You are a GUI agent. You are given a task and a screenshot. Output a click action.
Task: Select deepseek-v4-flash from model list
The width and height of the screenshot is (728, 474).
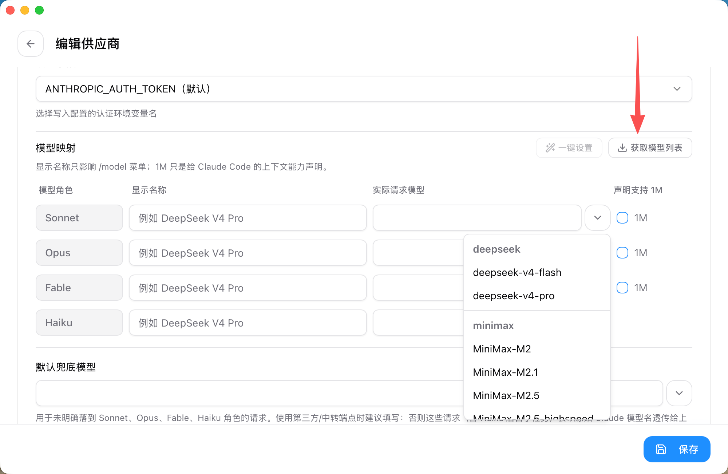pyautogui.click(x=537, y=272)
